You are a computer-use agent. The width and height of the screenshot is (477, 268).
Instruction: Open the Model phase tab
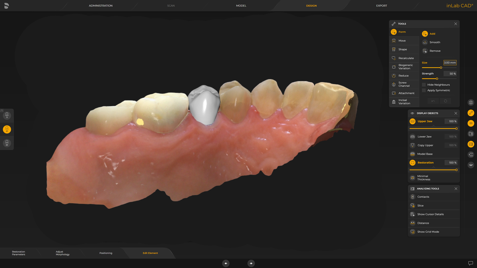(241, 6)
